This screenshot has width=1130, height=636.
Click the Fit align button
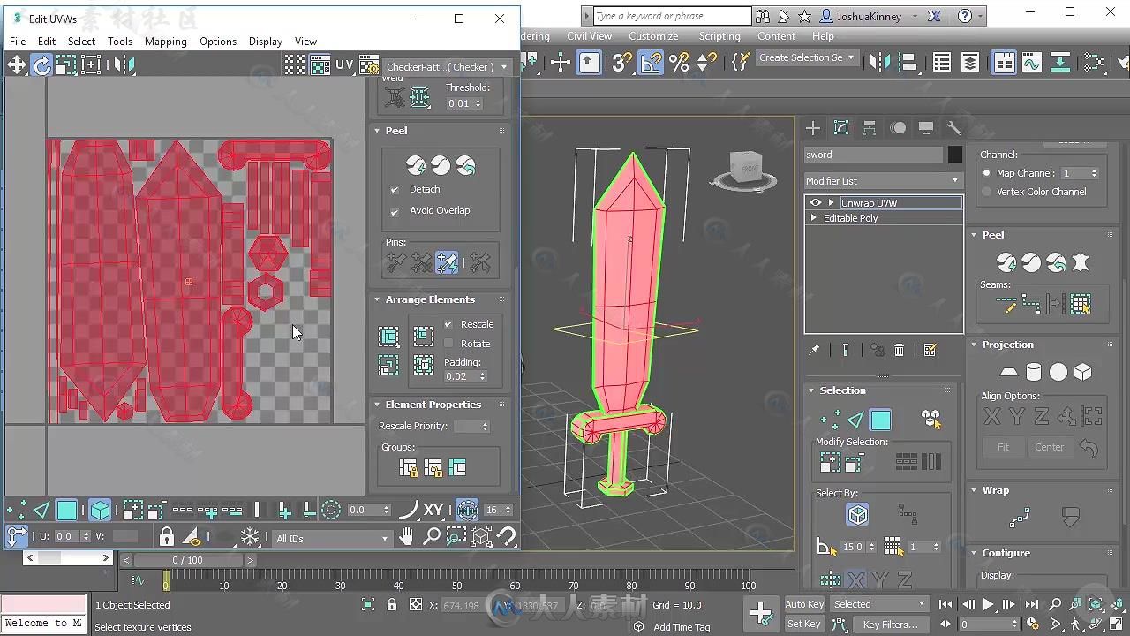point(1003,447)
